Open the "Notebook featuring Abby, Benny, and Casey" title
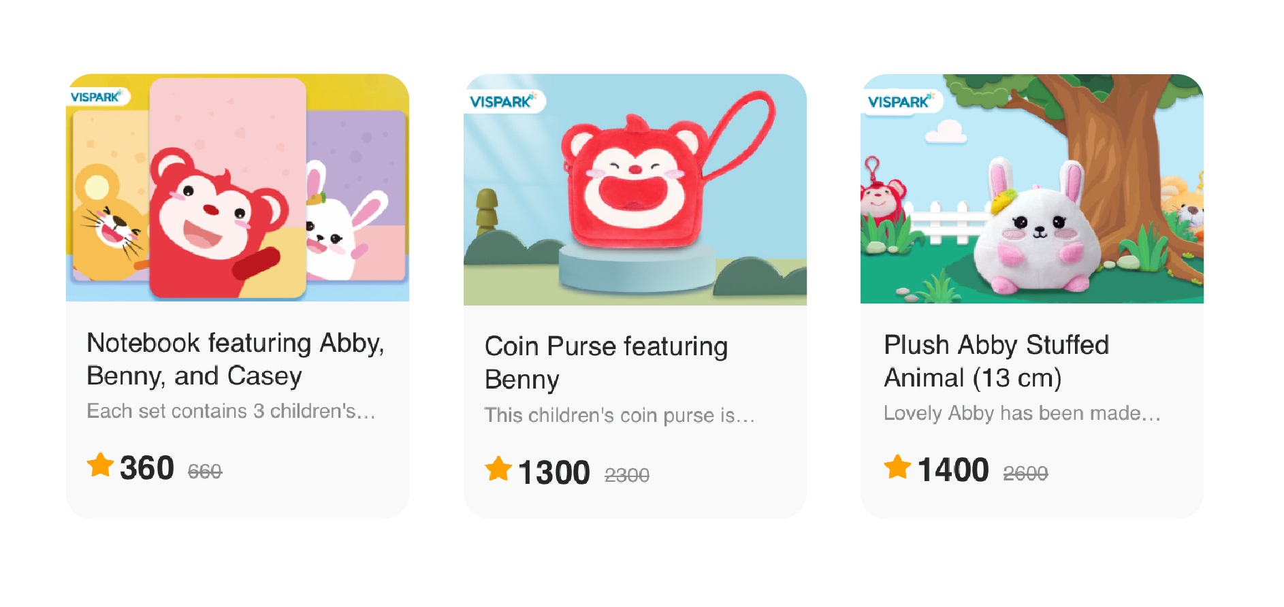The image size is (1284, 607). pos(235,359)
